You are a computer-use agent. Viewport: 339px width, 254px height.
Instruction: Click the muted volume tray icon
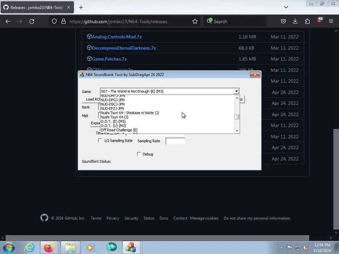click(x=306, y=248)
